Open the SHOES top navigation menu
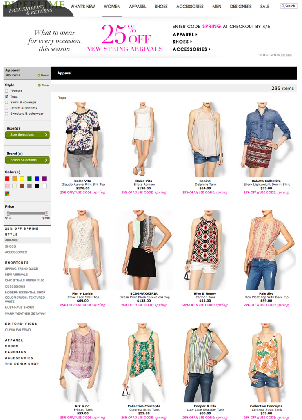This screenshot has height=420, width=302. [x=161, y=7]
